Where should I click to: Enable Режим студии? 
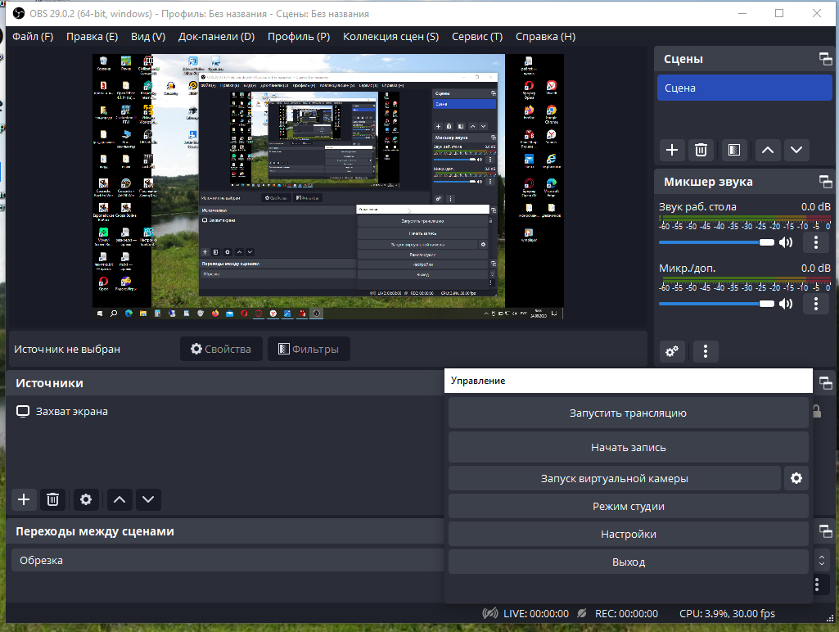coord(628,506)
